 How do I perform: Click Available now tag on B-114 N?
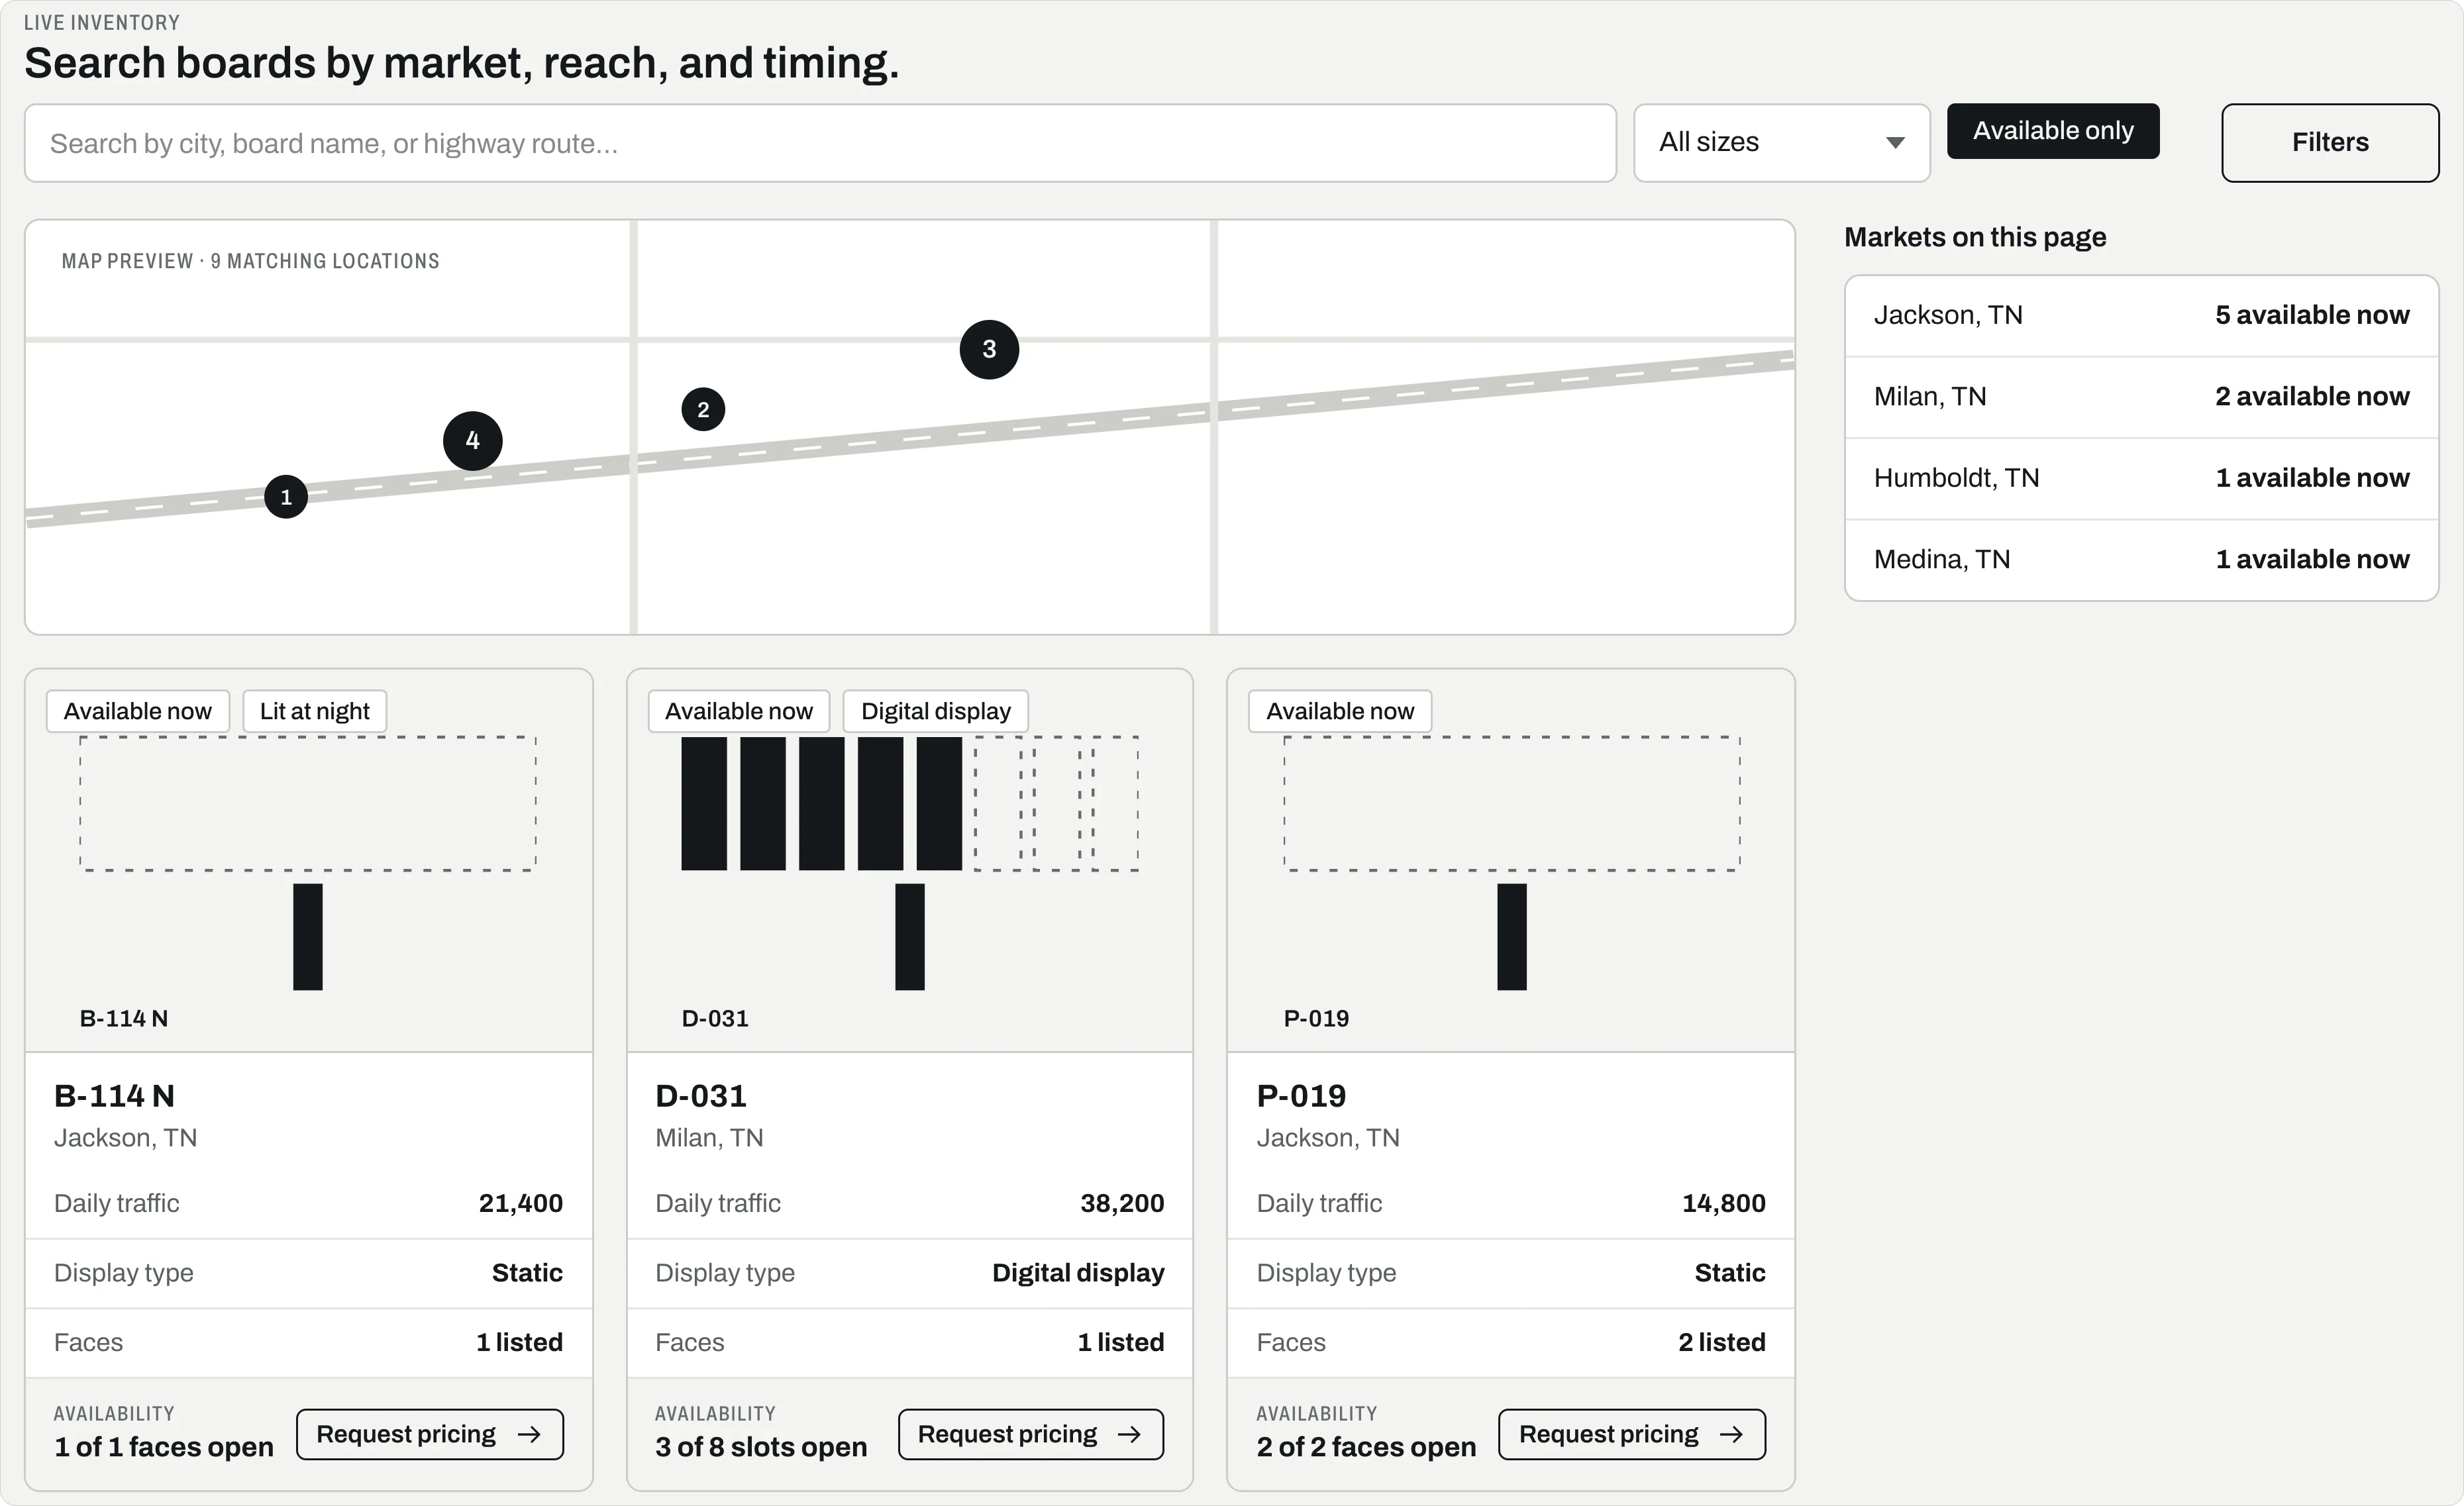(138, 711)
